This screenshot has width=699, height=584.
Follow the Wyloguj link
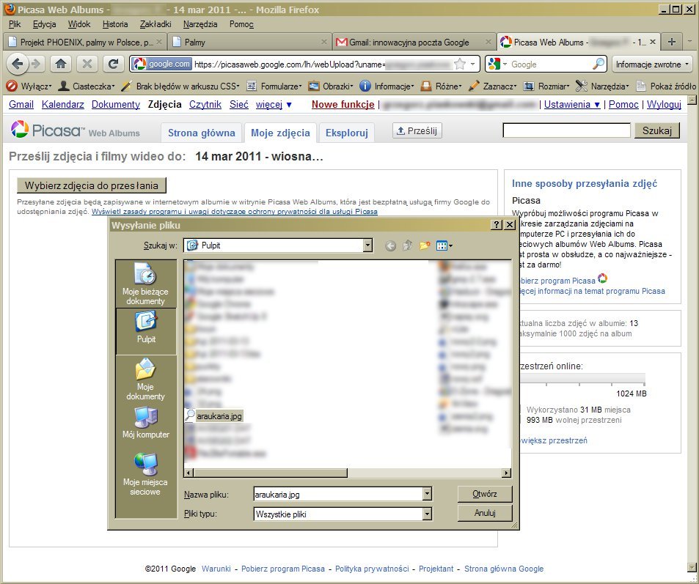click(664, 104)
